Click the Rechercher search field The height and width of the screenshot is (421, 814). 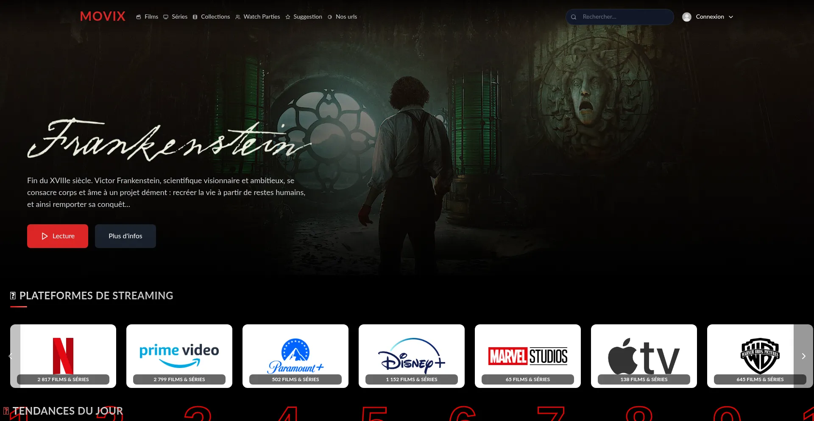pyautogui.click(x=623, y=17)
